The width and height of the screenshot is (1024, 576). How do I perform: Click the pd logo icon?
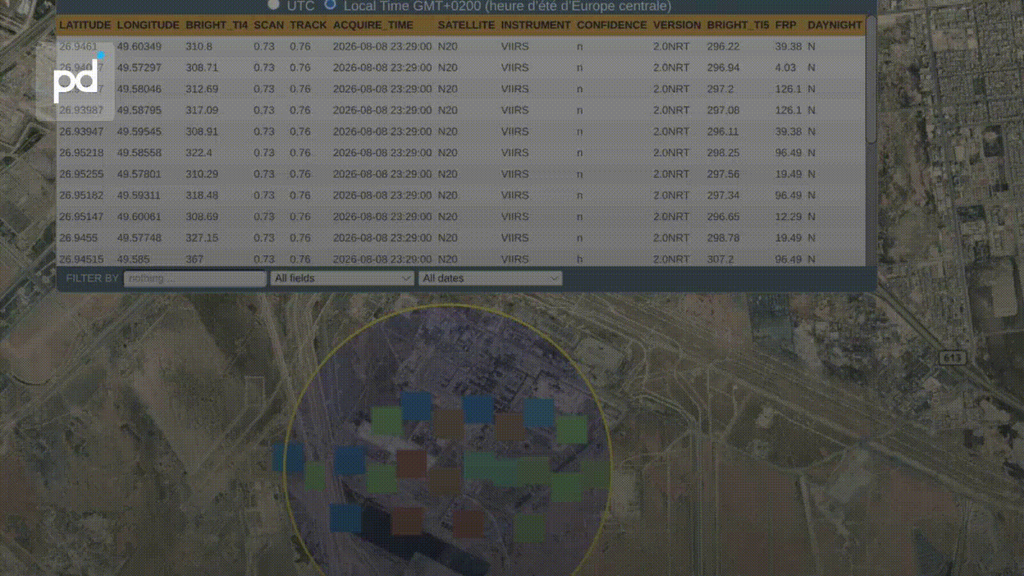76,81
